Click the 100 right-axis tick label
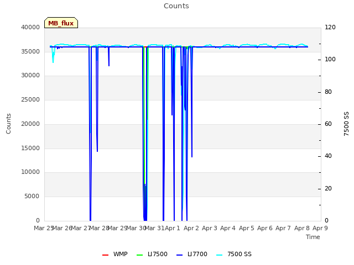The image size is (354, 265). coord(330,60)
